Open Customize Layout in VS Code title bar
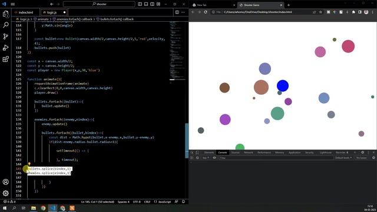Screen dimensions: 377x212 point(158,4)
